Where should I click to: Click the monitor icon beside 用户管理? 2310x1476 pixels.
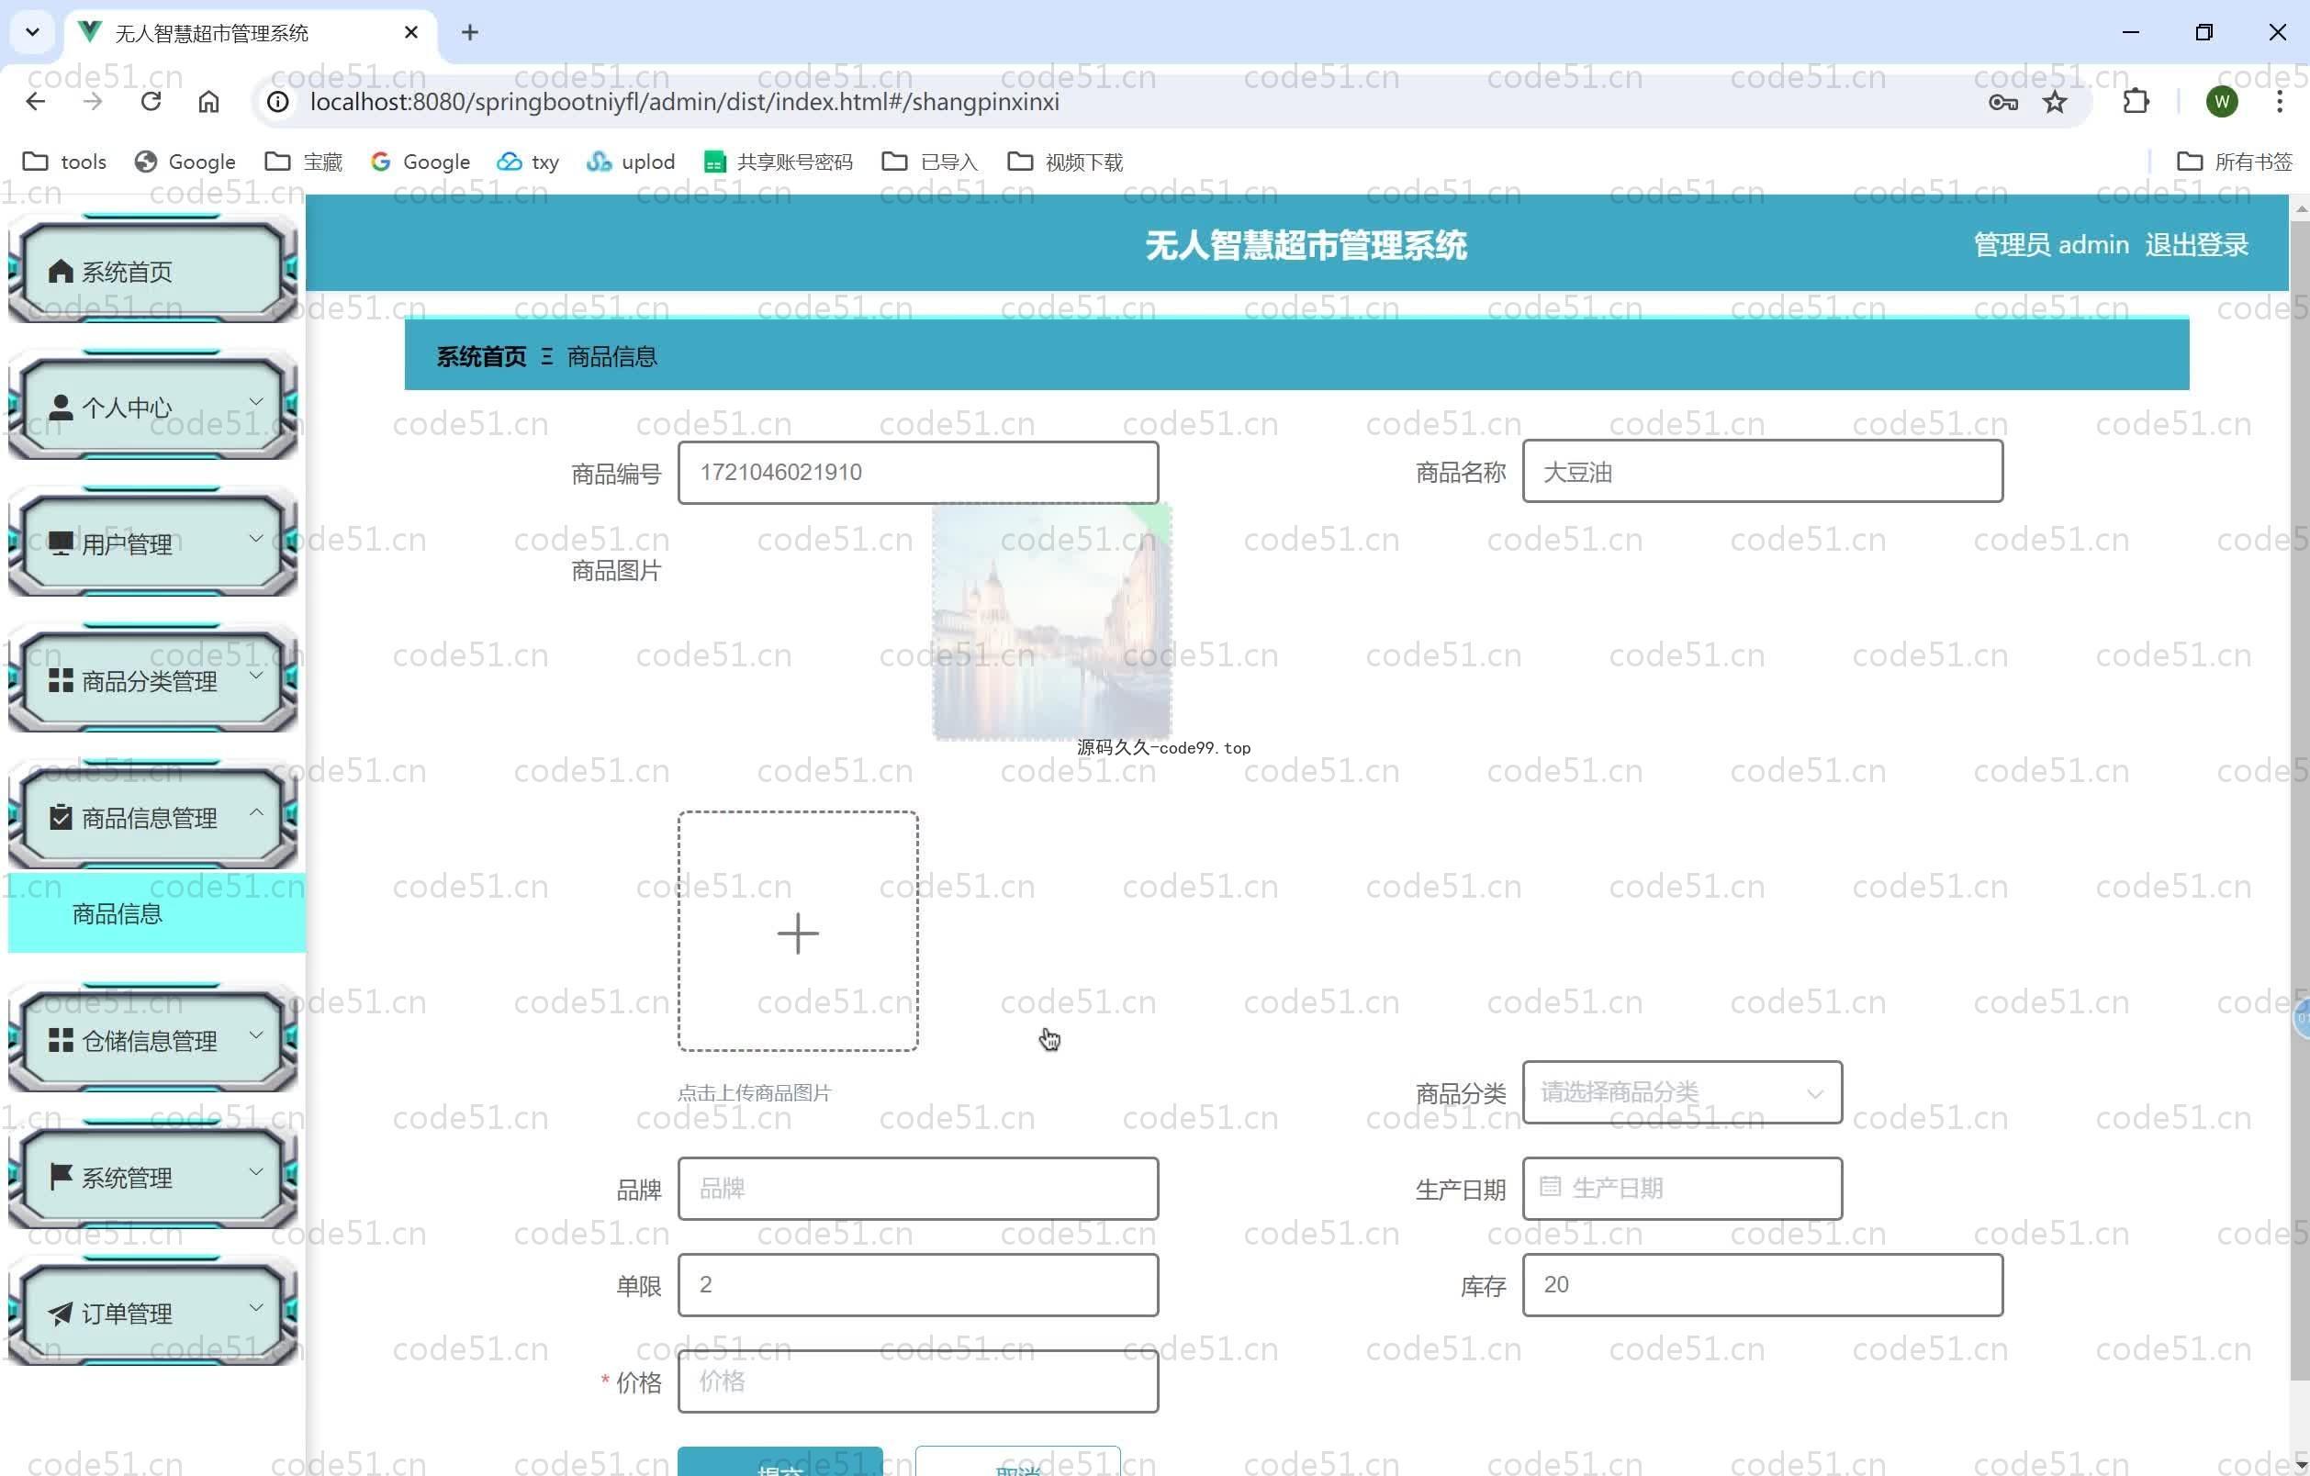click(61, 543)
